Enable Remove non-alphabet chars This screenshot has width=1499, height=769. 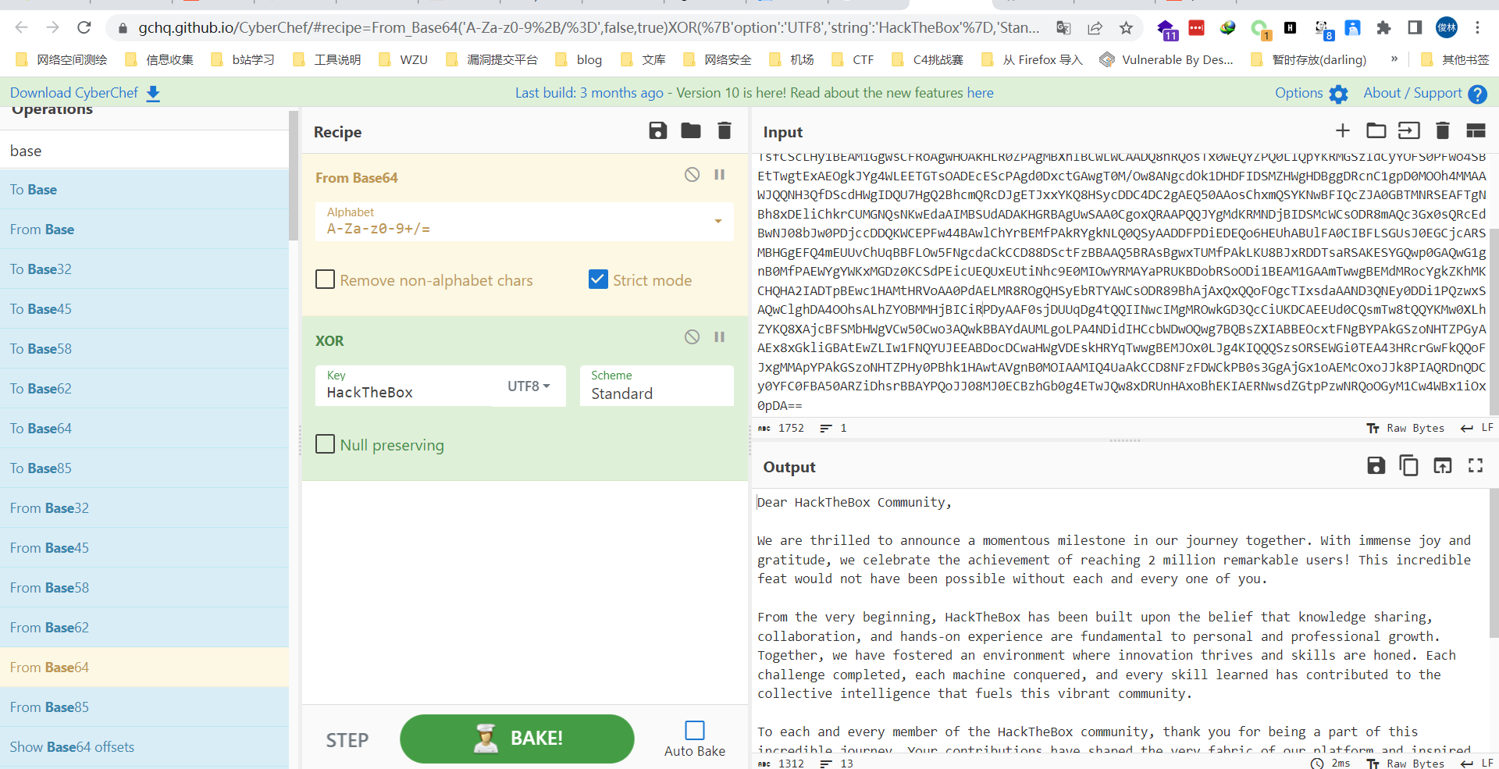(326, 279)
